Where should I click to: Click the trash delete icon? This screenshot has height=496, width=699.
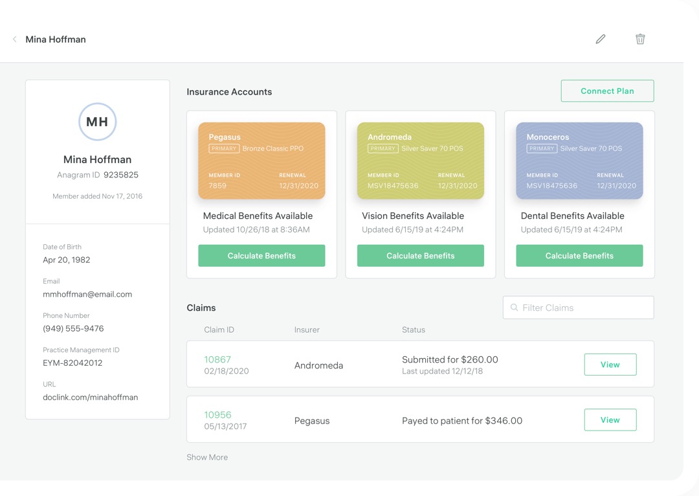point(640,39)
